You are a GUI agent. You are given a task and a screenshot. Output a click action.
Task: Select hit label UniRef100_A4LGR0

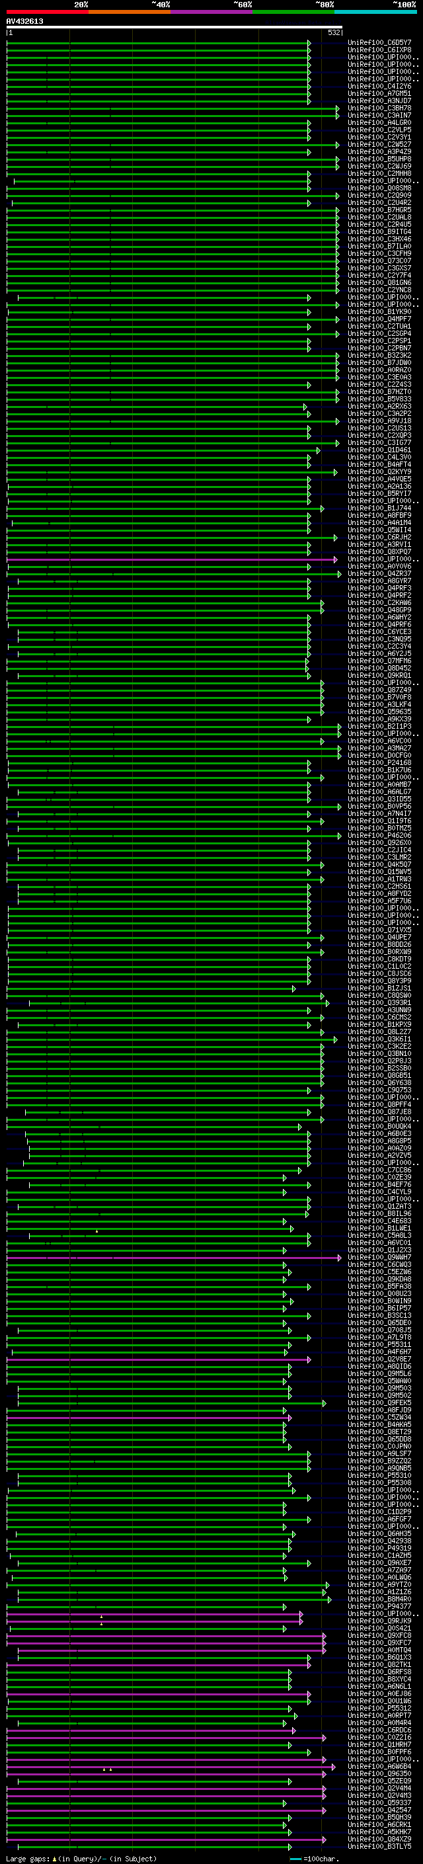coord(379,122)
